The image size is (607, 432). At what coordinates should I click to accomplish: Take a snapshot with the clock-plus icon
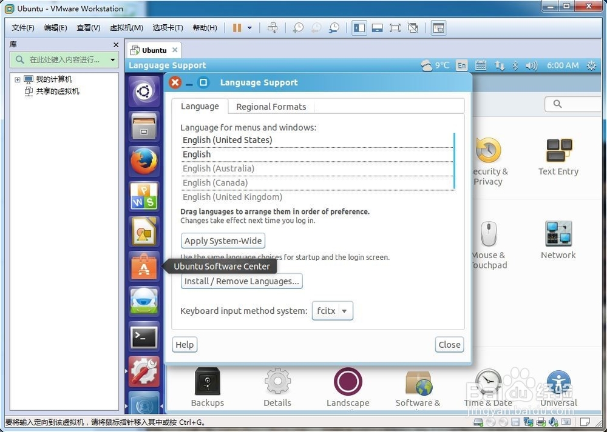(x=298, y=28)
